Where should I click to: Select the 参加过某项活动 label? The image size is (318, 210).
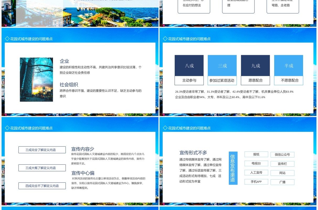coord(222,81)
